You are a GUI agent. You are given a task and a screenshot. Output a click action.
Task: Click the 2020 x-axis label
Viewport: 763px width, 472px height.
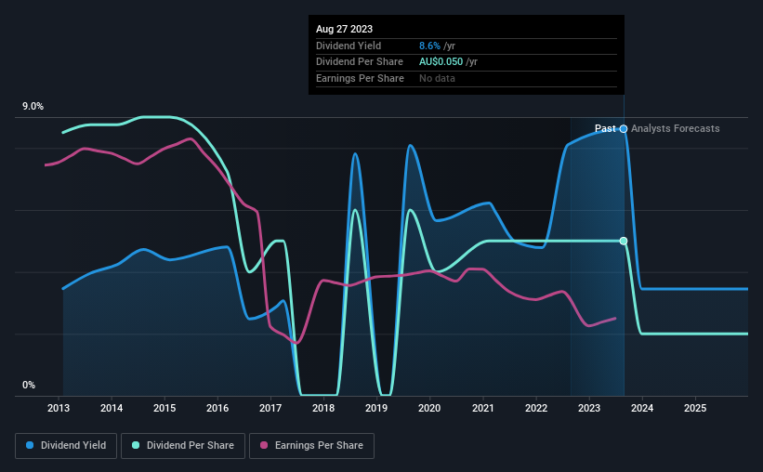coord(429,408)
